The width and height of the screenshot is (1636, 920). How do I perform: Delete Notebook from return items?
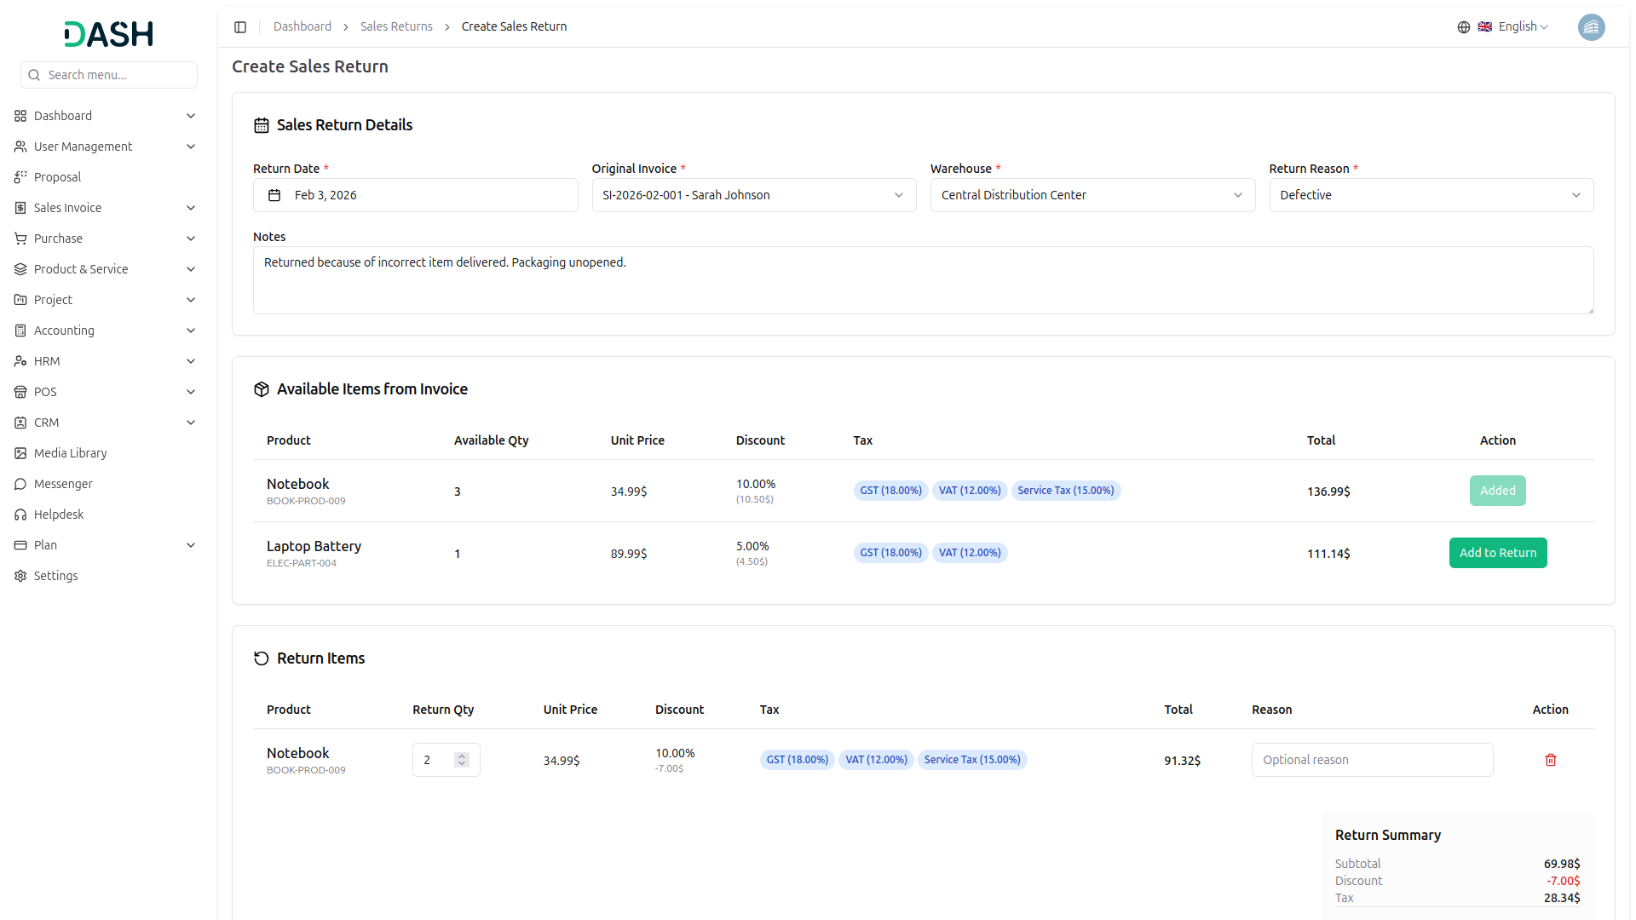tap(1550, 760)
